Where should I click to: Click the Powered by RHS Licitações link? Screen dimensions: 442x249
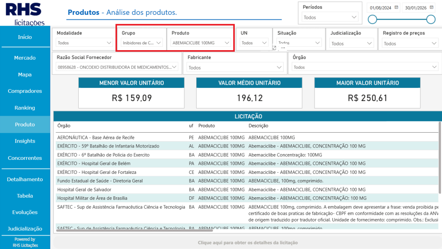25,242
